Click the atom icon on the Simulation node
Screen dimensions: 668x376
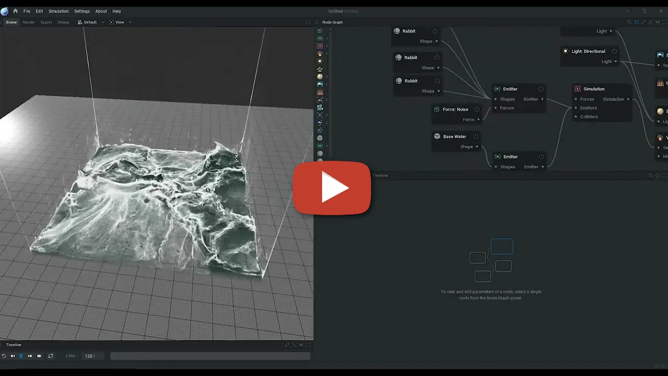point(577,89)
